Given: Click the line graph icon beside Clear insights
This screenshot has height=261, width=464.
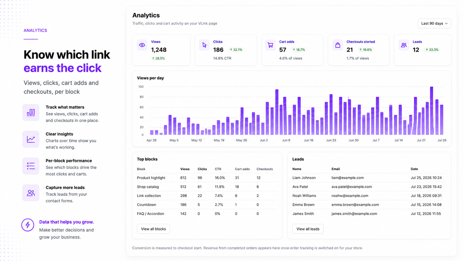Looking at the screenshot, I should tap(31, 139).
